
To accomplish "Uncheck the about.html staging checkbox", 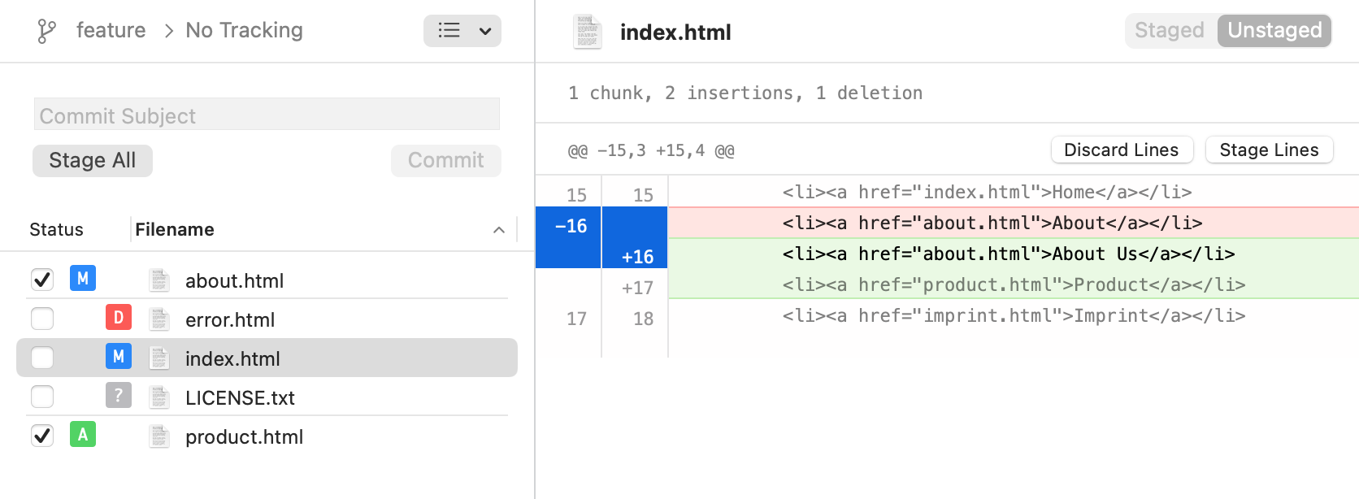I will point(42,280).
